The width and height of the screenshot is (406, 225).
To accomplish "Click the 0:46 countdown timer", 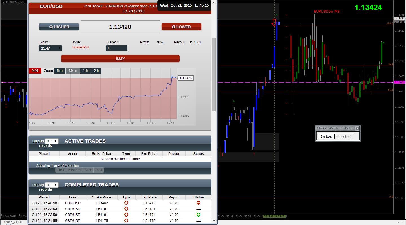I will click(x=35, y=71).
